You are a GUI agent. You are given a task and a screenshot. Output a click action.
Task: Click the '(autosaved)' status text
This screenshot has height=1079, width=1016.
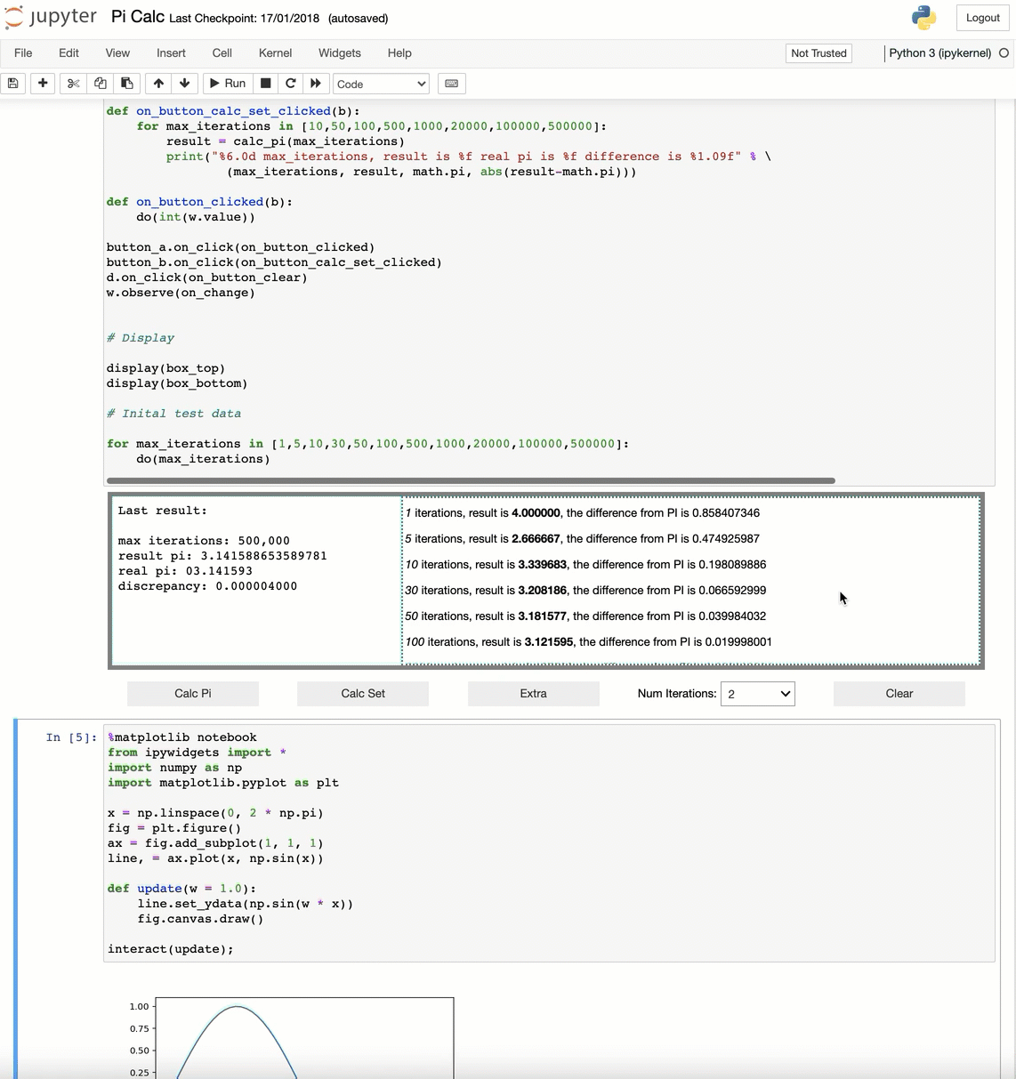pyautogui.click(x=358, y=18)
